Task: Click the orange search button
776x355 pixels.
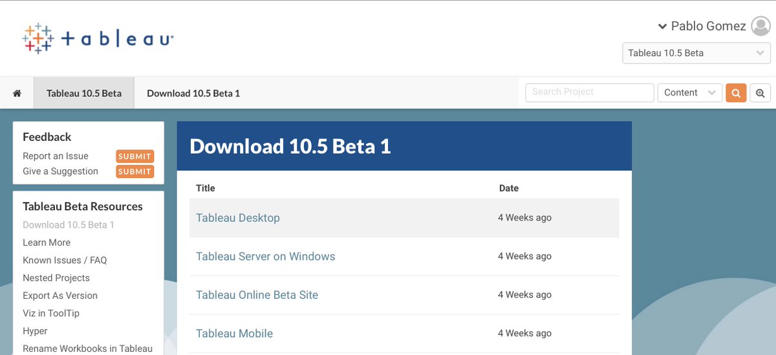Action: (x=736, y=93)
